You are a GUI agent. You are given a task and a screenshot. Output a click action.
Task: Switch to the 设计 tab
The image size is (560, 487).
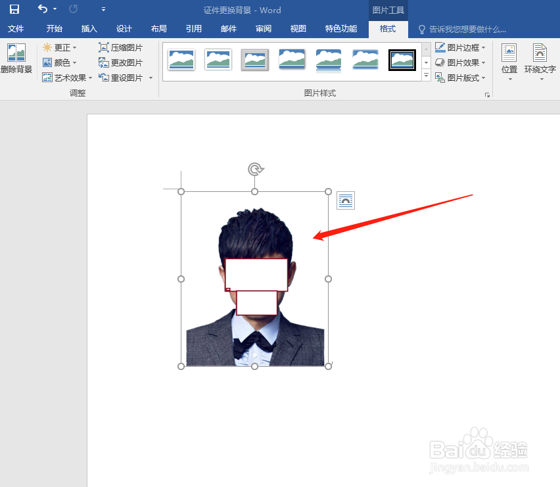coord(124,29)
